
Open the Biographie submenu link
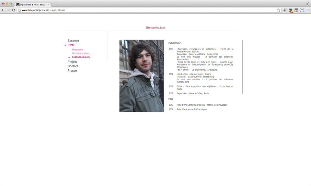[x=78, y=50]
